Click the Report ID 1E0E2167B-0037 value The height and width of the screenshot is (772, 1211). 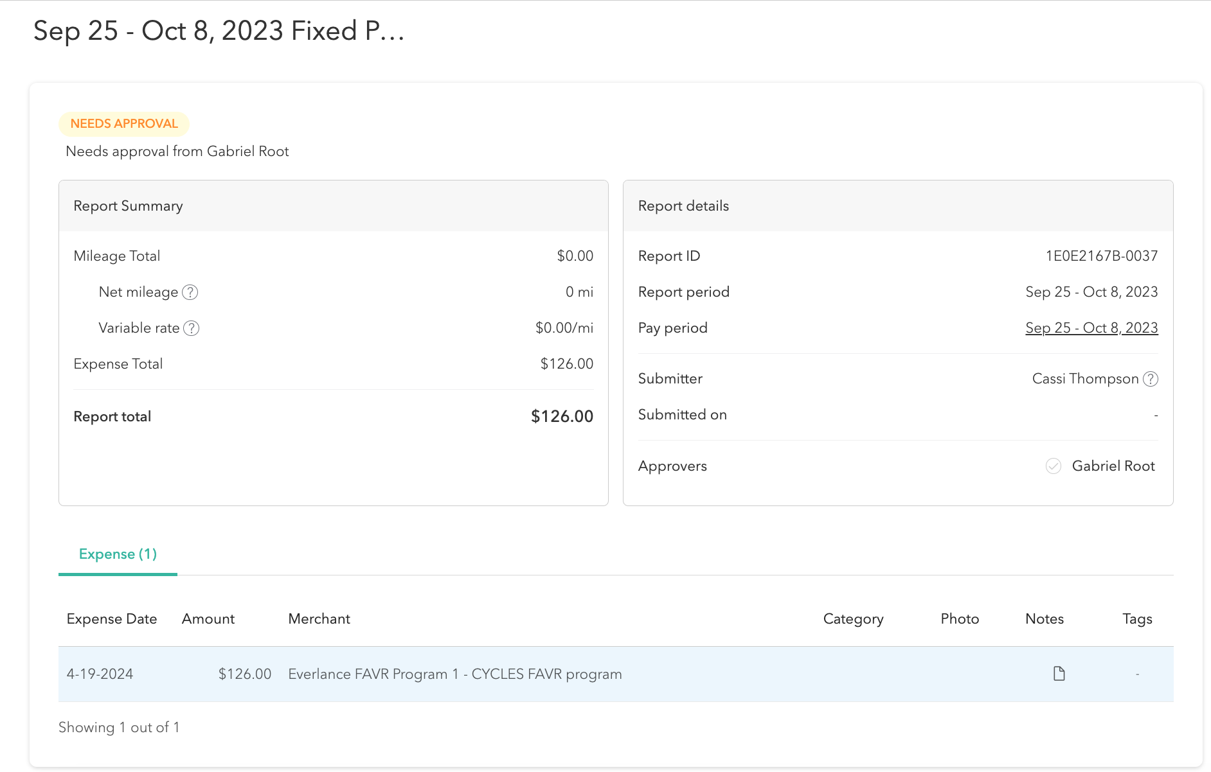tap(1102, 256)
